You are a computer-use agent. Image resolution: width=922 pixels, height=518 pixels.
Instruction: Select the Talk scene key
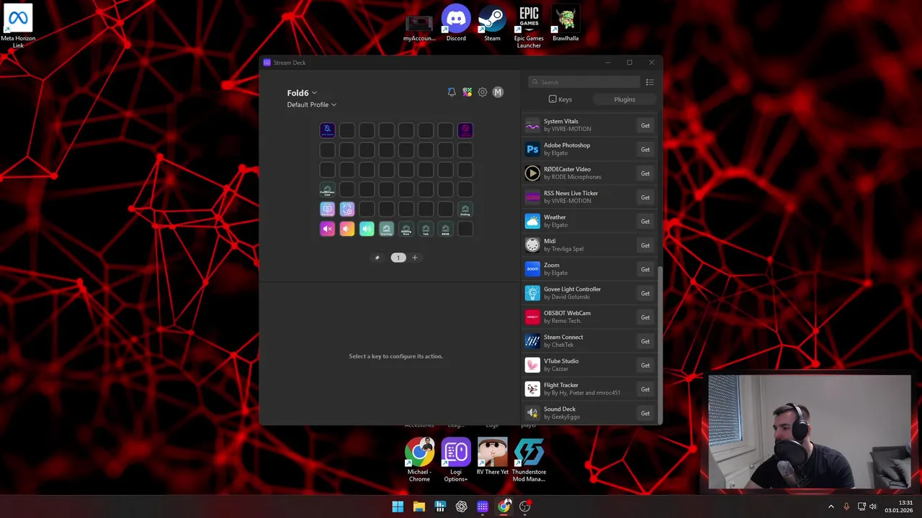[x=426, y=229]
